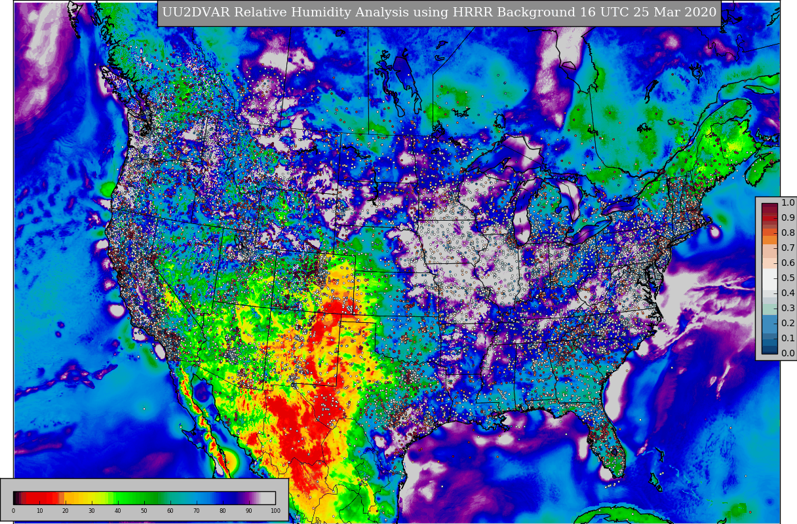Click the 0.7 label on the right colorbar

click(788, 248)
